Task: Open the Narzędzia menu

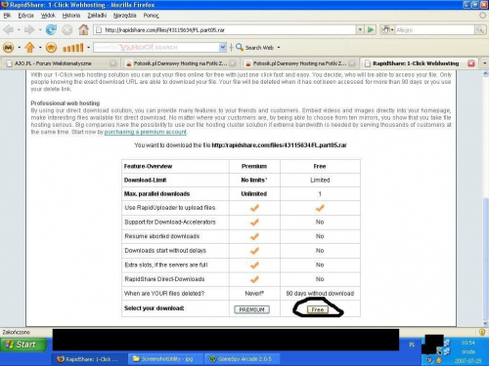Action: (x=124, y=16)
